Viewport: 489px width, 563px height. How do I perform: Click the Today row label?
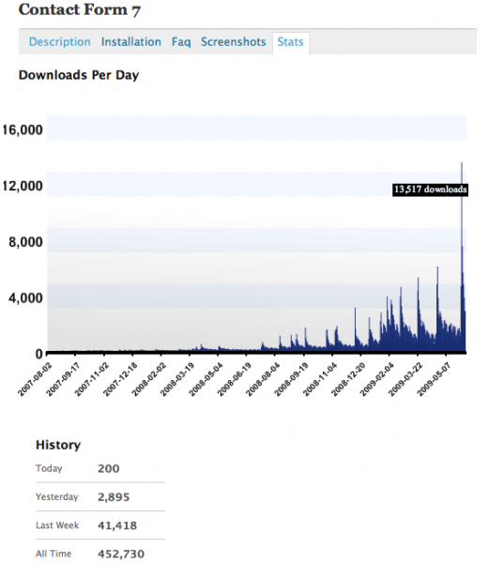pos(49,468)
